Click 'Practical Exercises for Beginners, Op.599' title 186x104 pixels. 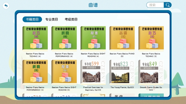pyautogui.click(x=93, y=89)
